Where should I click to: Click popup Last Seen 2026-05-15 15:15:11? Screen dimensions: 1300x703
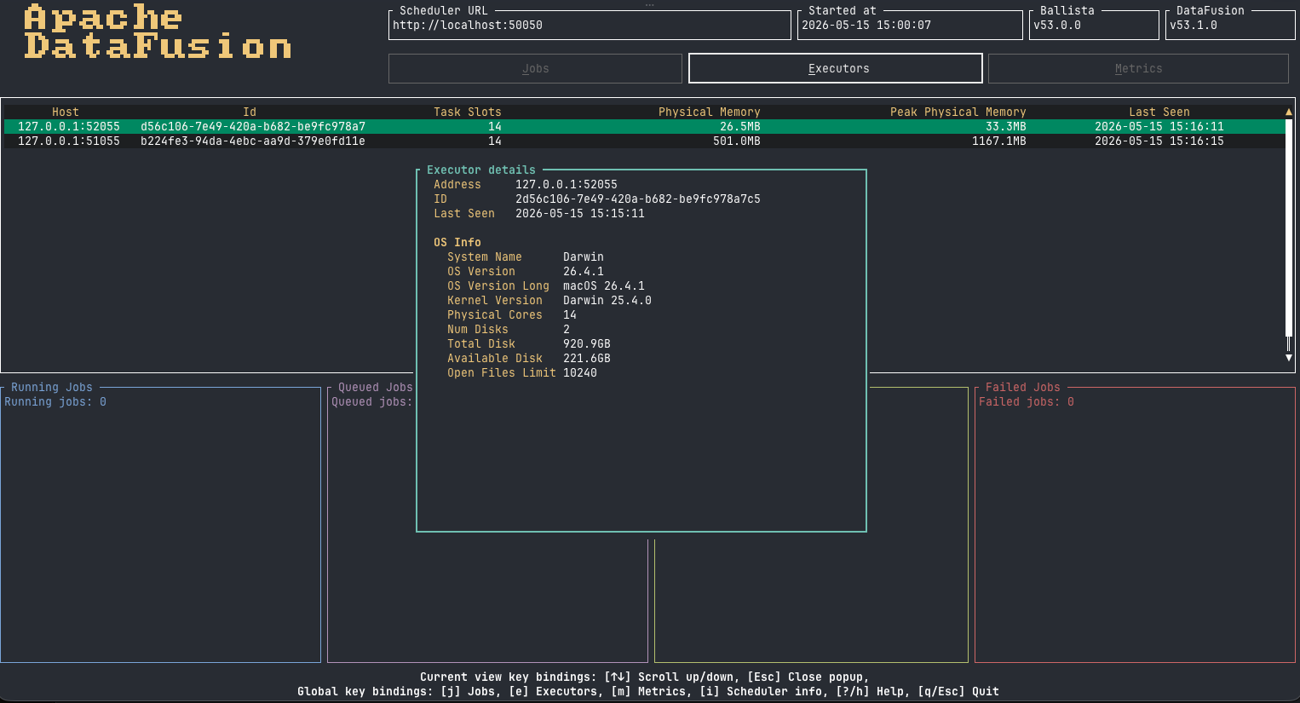coord(580,214)
